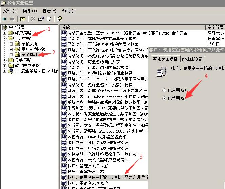Select policy 网络安全设置: 基于 NTLM SSP
This screenshot has width=225, height=189.
[x=127, y=33]
